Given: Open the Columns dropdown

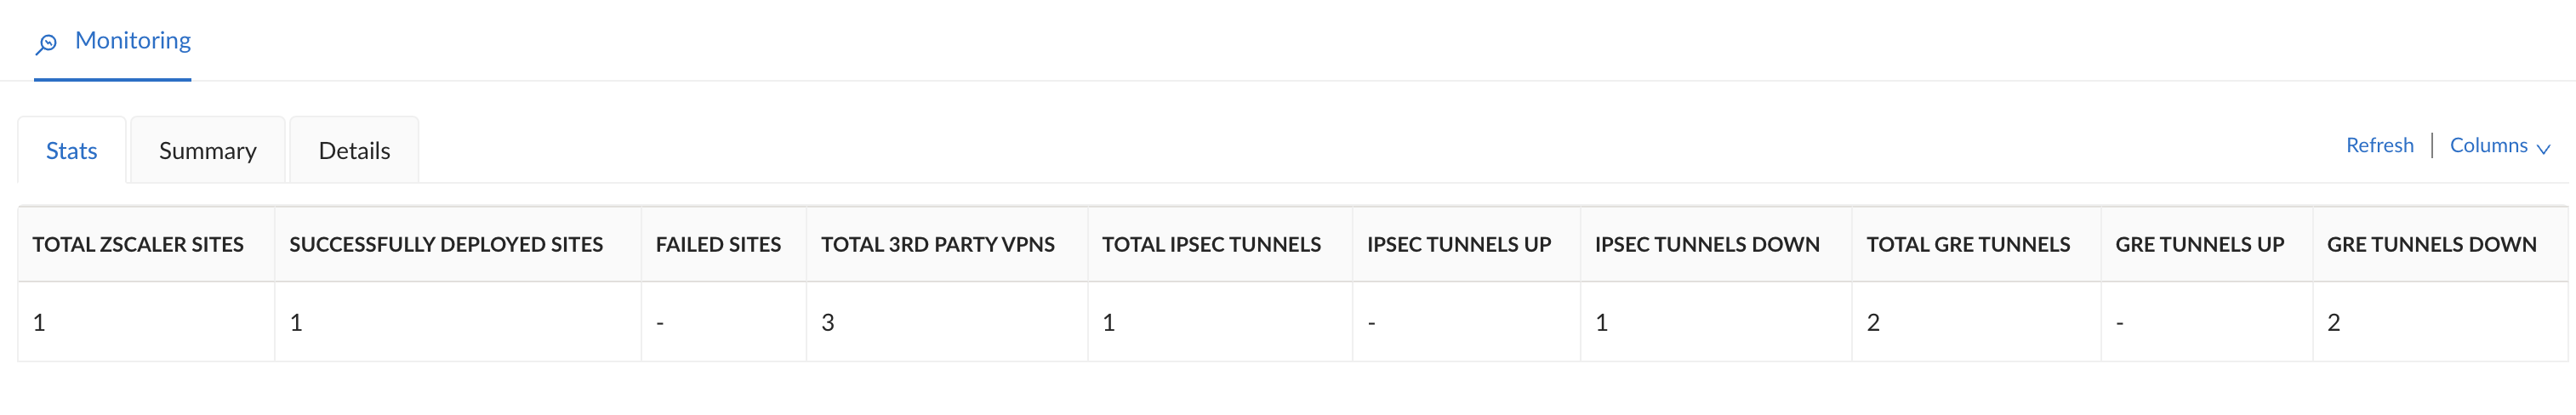Looking at the screenshot, I should tap(2488, 146).
